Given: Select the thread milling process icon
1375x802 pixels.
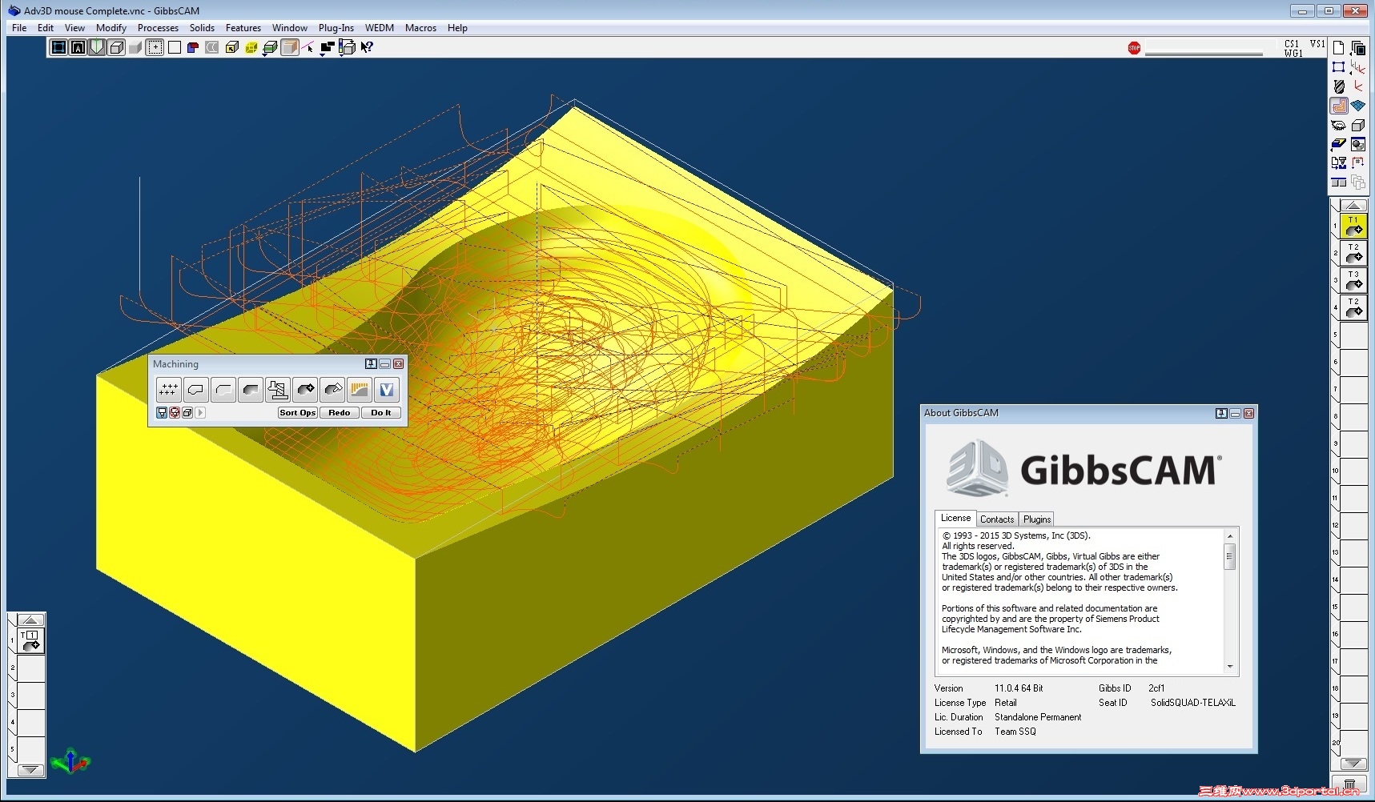Looking at the screenshot, I should 277,390.
